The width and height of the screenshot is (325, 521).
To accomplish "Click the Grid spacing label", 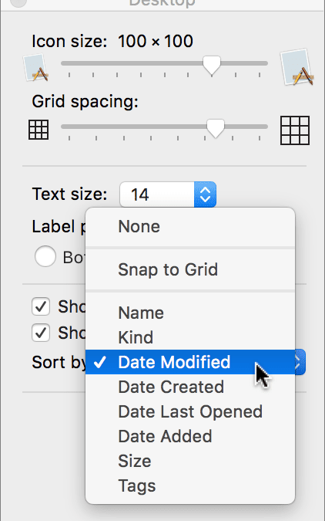I will point(85,102).
